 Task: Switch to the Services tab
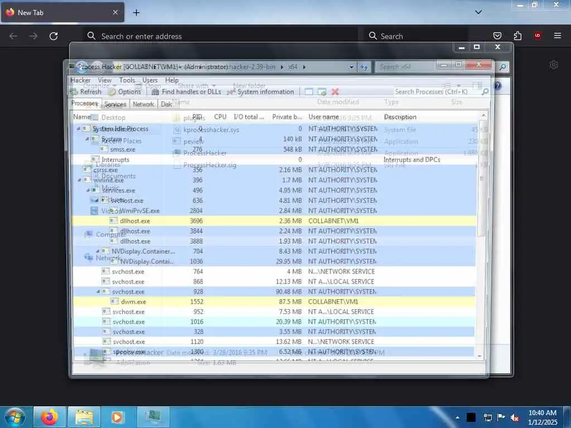[115, 104]
